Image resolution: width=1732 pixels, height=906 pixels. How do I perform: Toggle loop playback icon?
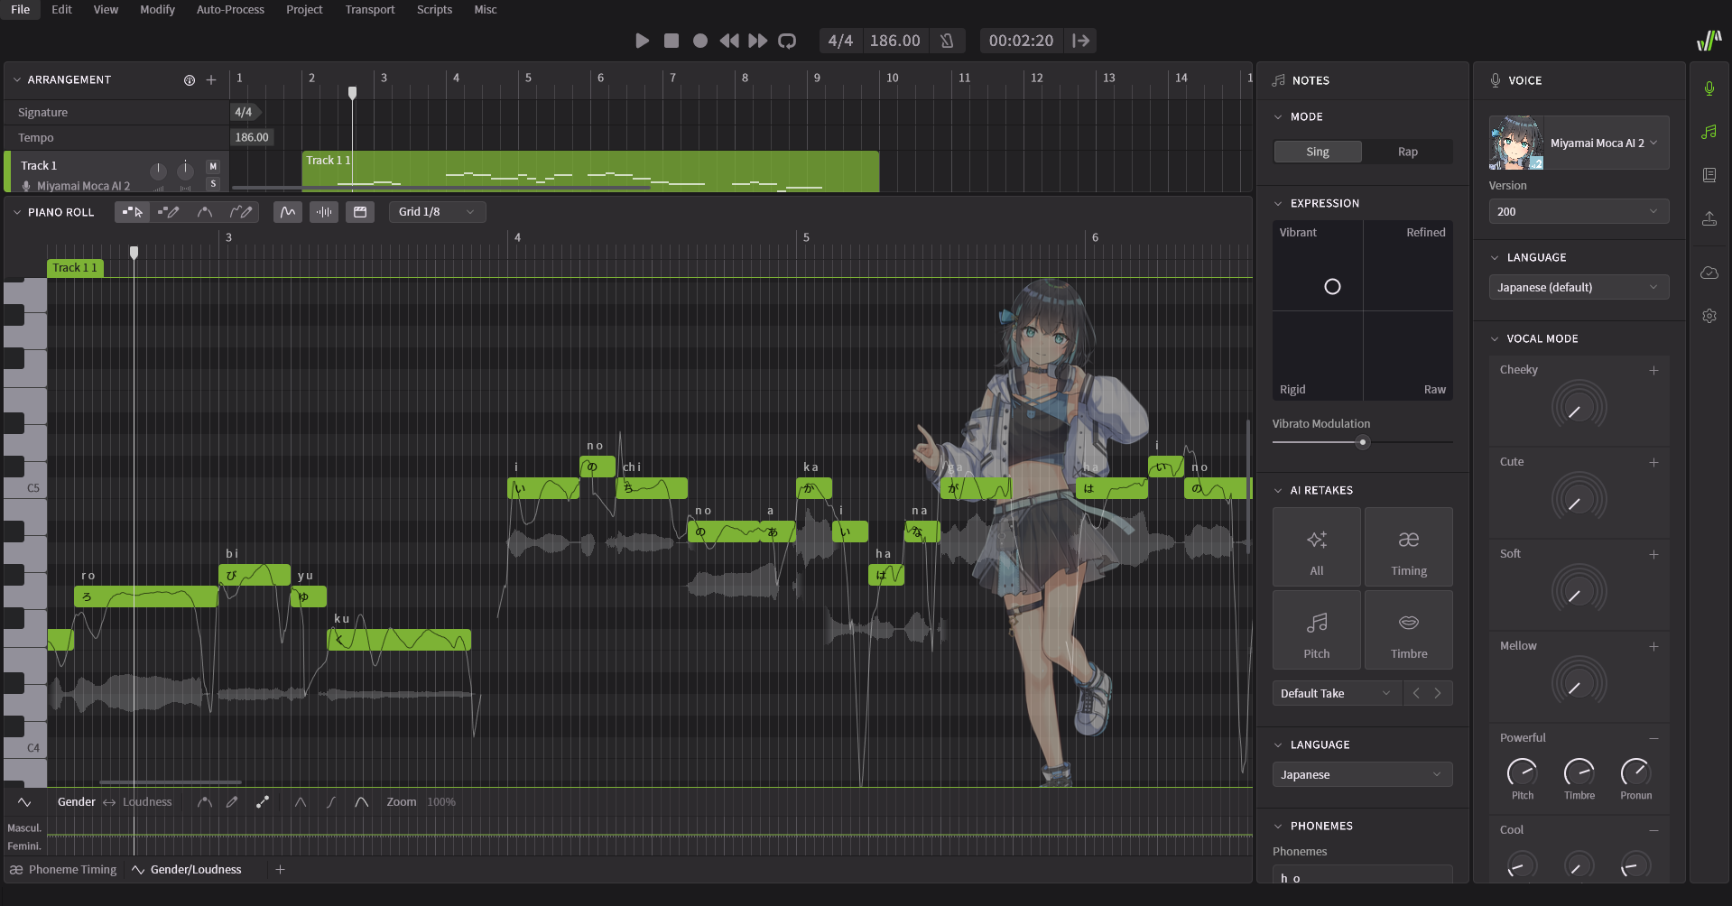click(x=787, y=41)
